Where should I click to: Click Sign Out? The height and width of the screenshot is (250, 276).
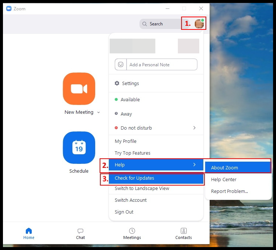tap(124, 212)
